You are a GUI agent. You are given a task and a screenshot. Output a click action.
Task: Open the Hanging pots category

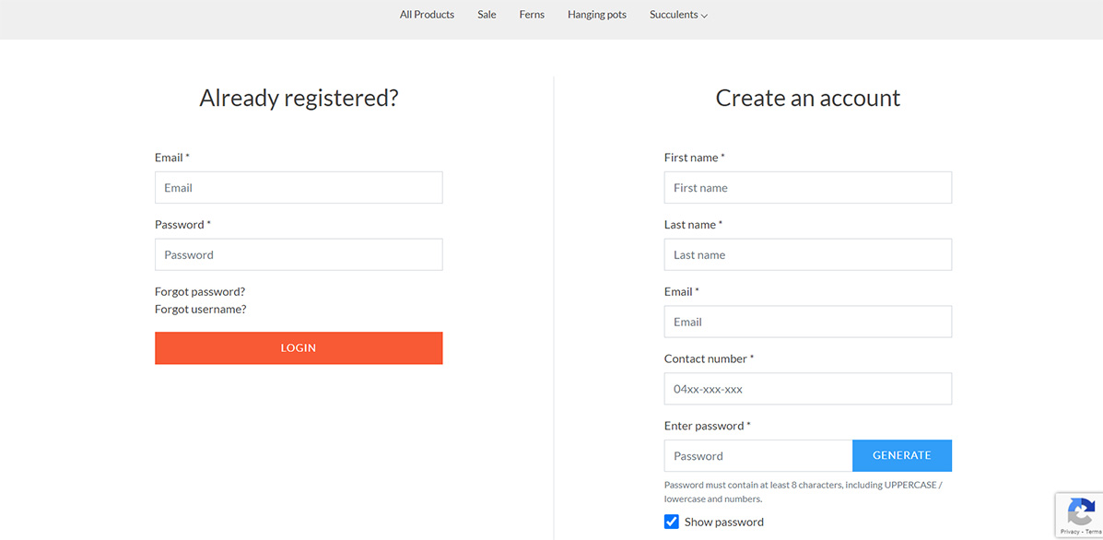click(x=596, y=15)
